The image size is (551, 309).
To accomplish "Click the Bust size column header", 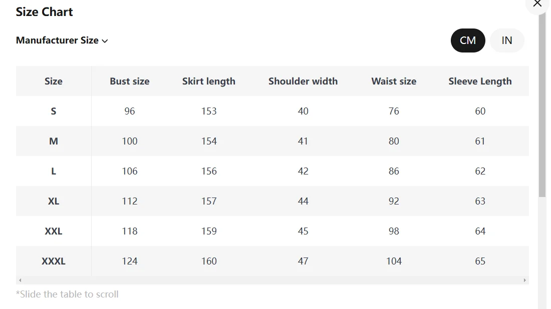I will point(130,81).
